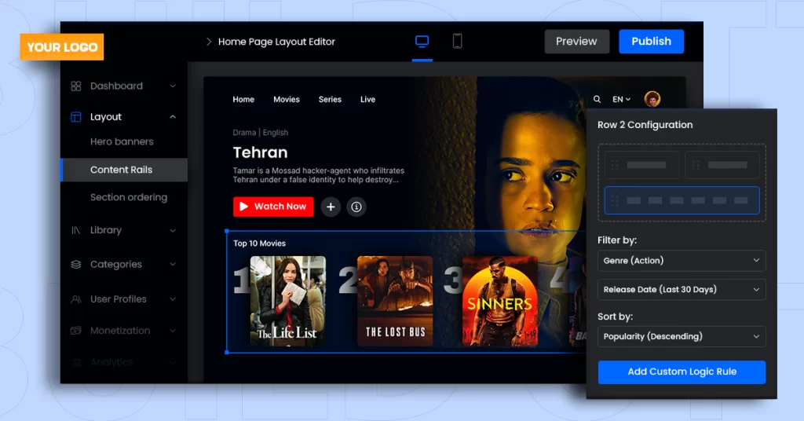Click the Monetization card icon
The height and width of the screenshot is (421, 804).
(x=76, y=331)
